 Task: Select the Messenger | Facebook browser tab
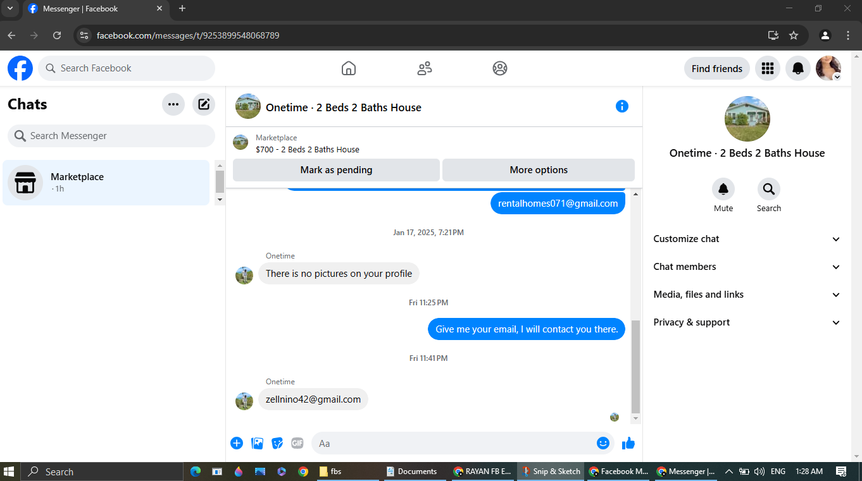click(96, 9)
